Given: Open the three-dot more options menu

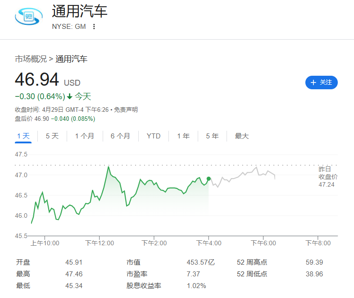Looking at the screenshot, I should click(94, 27).
